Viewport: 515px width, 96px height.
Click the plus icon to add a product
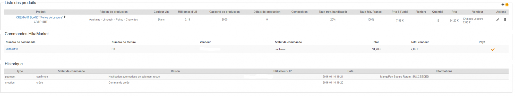(x=503, y=5)
